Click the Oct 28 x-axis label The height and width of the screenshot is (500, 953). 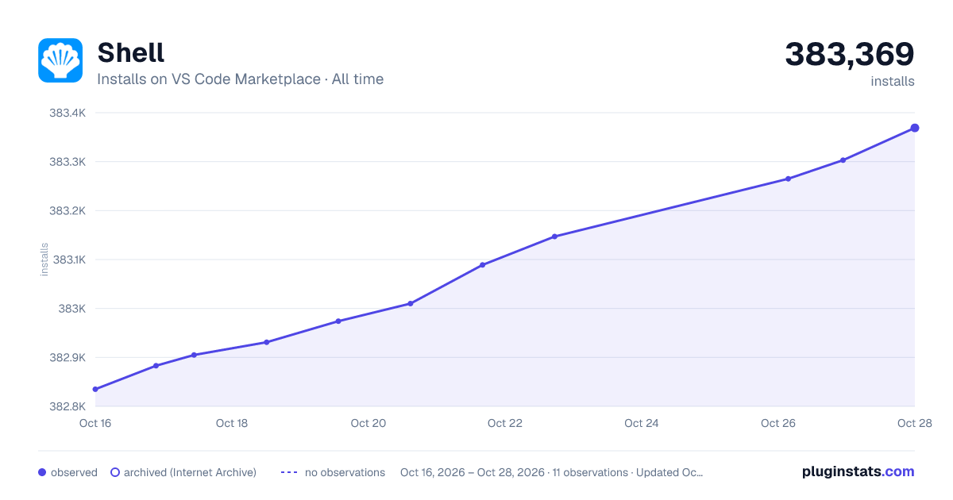[x=914, y=423]
